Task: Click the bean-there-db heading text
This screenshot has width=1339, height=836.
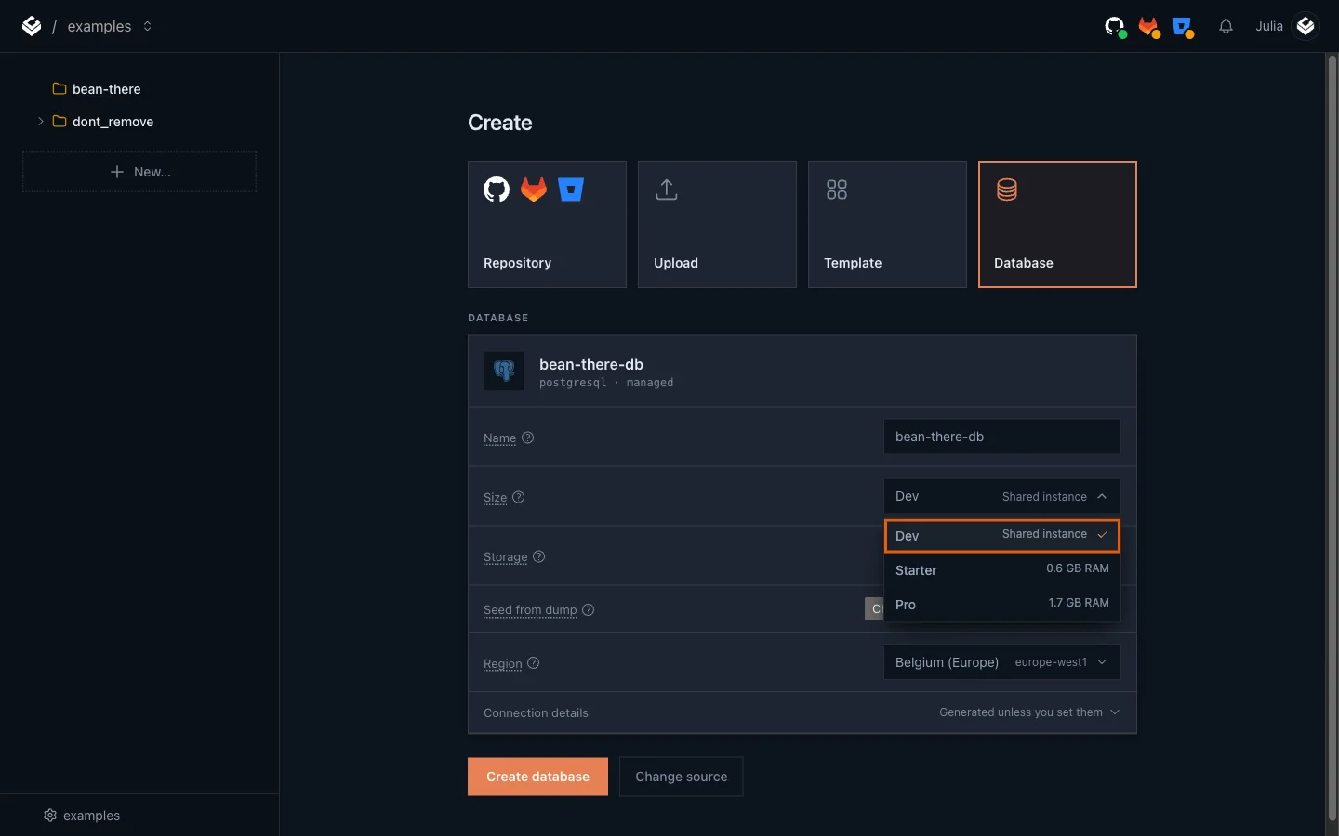Action: [591, 364]
